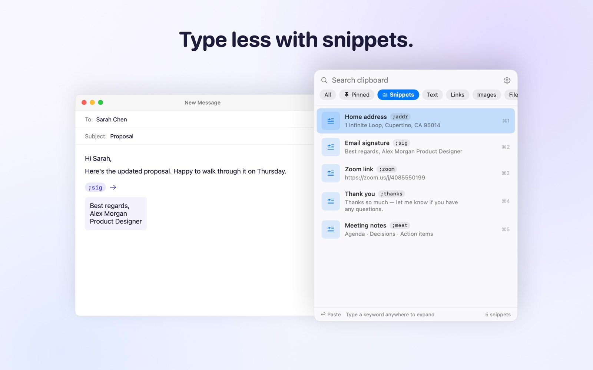Click the '5 snippets' count text
The height and width of the screenshot is (370, 593).
(x=498, y=314)
